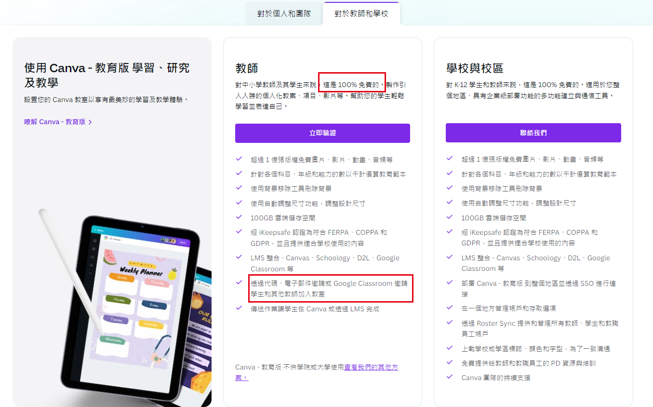Viewport: 653px width, 407px height.
Task: Click the 學校與校區 card heading
Action: 475,68
